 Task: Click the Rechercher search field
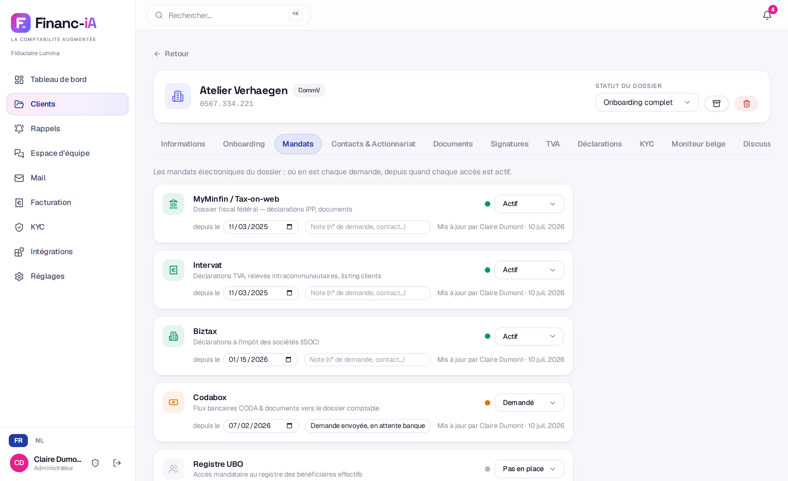(229, 15)
